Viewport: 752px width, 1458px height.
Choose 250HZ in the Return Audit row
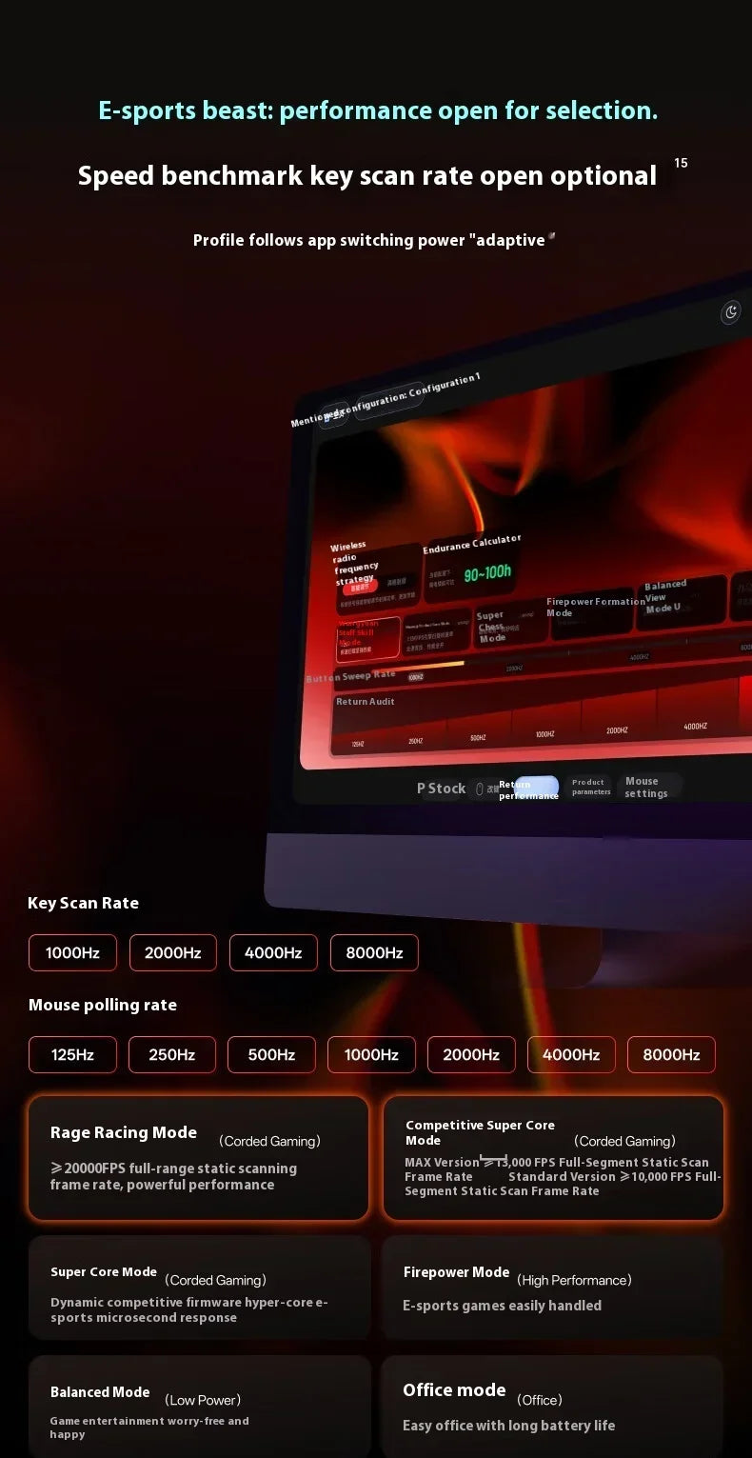416,741
